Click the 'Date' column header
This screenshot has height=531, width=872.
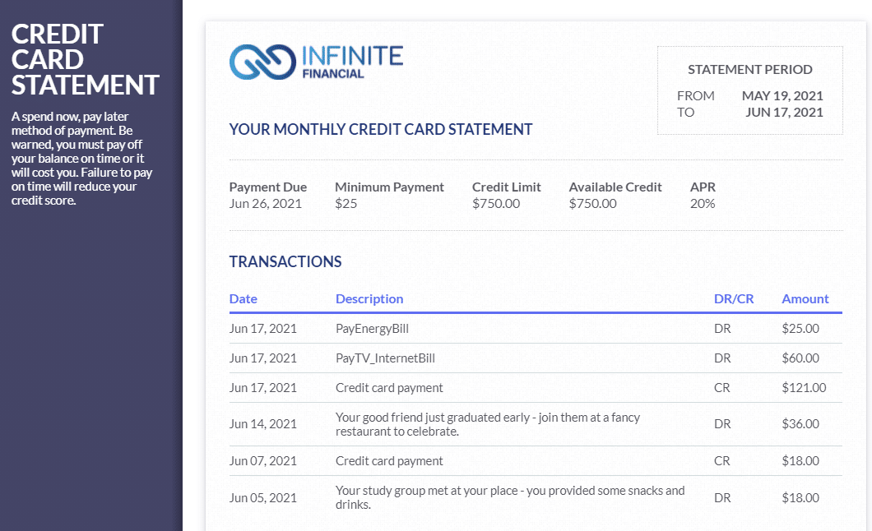(243, 299)
